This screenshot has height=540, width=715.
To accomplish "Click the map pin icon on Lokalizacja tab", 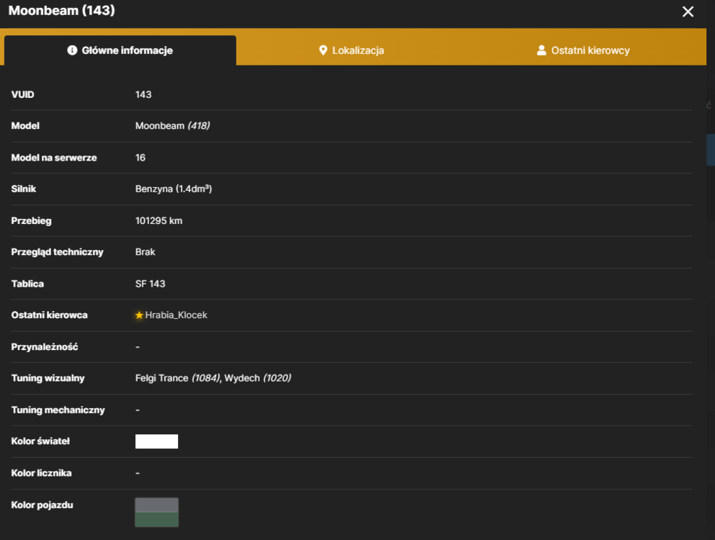I will pos(323,50).
